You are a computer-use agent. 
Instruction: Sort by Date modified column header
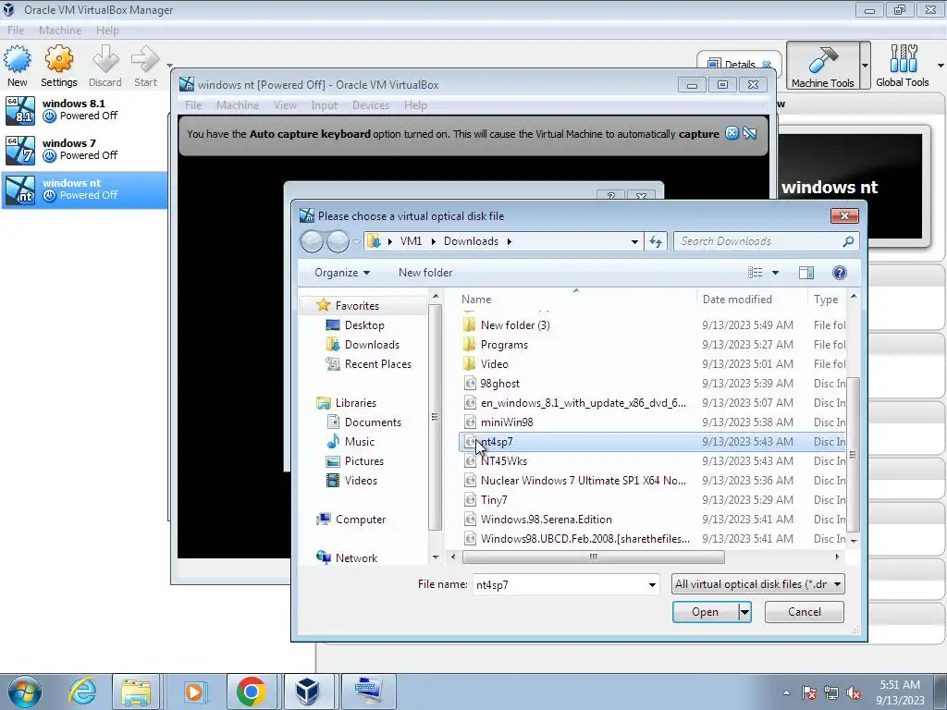pyautogui.click(x=737, y=300)
